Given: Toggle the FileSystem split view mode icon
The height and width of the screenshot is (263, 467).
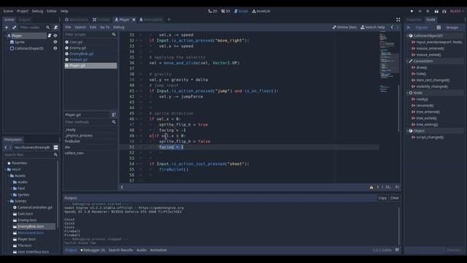Looking at the screenshot, I should tap(55, 148).
